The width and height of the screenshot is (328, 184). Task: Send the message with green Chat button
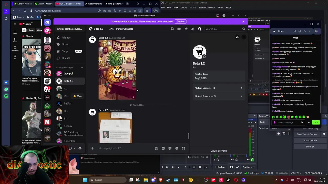pos(316,122)
